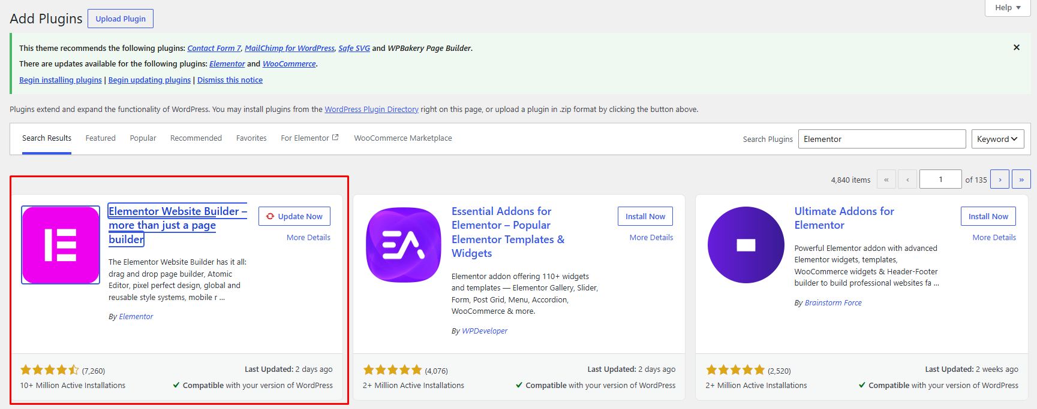
Task: Jump to the last results page
Action: [x=1021, y=179]
